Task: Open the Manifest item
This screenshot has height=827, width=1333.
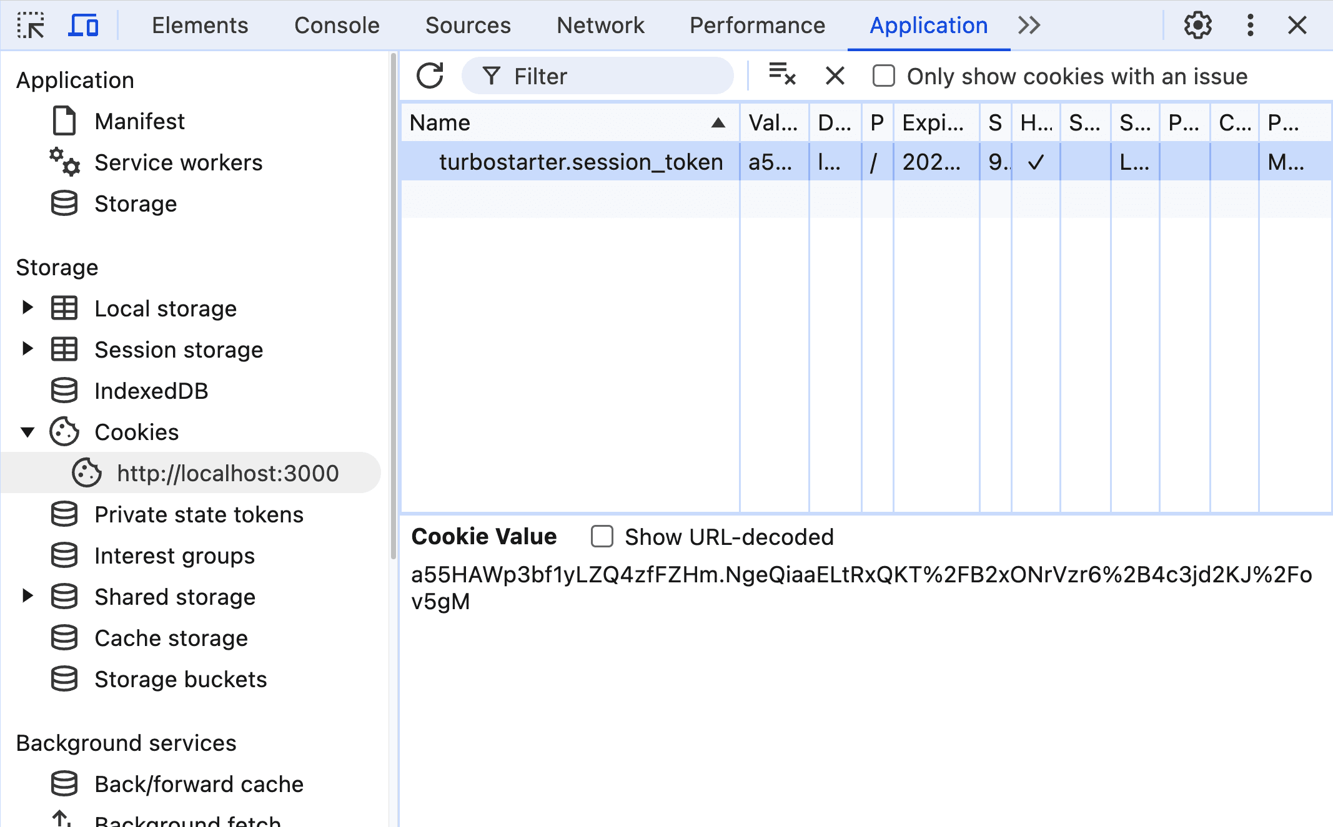Action: [x=139, y=121]
